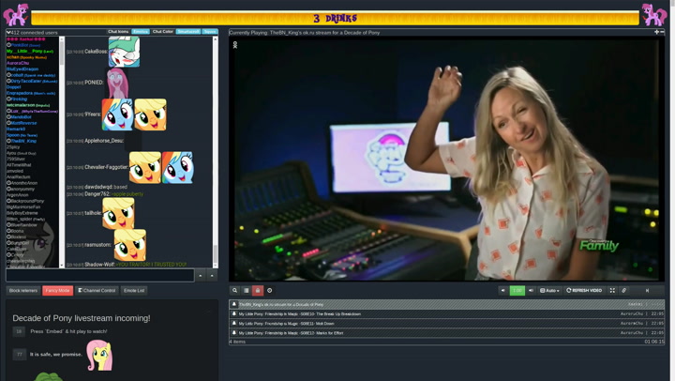
Task: Toggle the Emotes chat option
Action: click(x=141, y=32)
